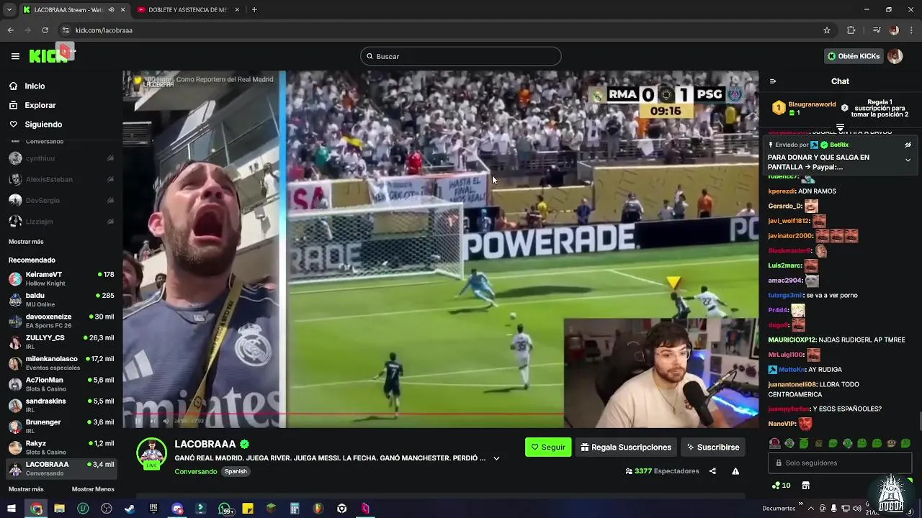This screenshot has height=518, width=922.
Task: Bookmark this page with the star icon
Action: 827,30
